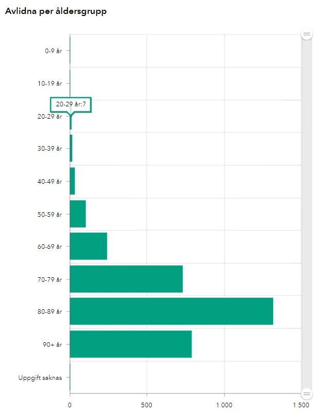Screen dimensions: 317x414
Task: Click the bottom scrollbar grip handle
Action: pyautogui.click(x=307, y=393)
